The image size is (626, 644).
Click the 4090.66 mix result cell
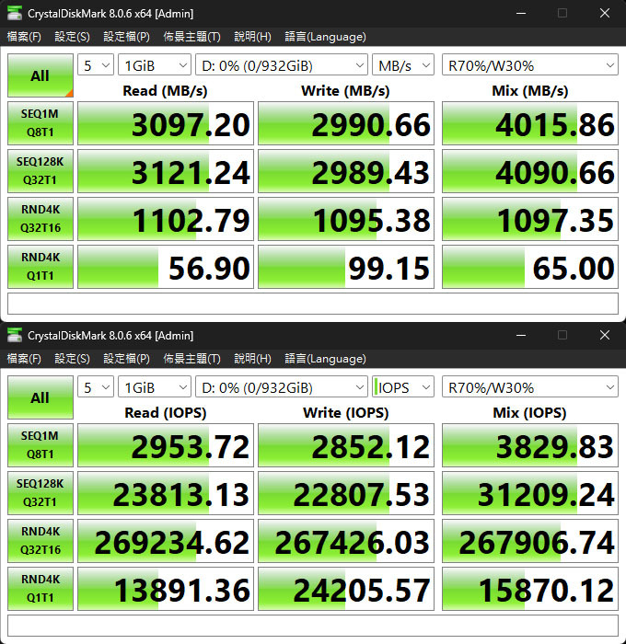click(x=530, y=171)
